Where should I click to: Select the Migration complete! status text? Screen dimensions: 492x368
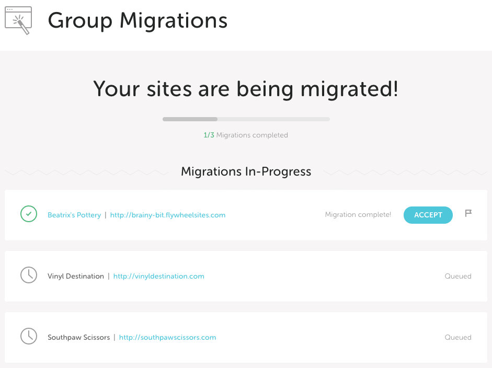pyautogui.click(x=358, y=215)
